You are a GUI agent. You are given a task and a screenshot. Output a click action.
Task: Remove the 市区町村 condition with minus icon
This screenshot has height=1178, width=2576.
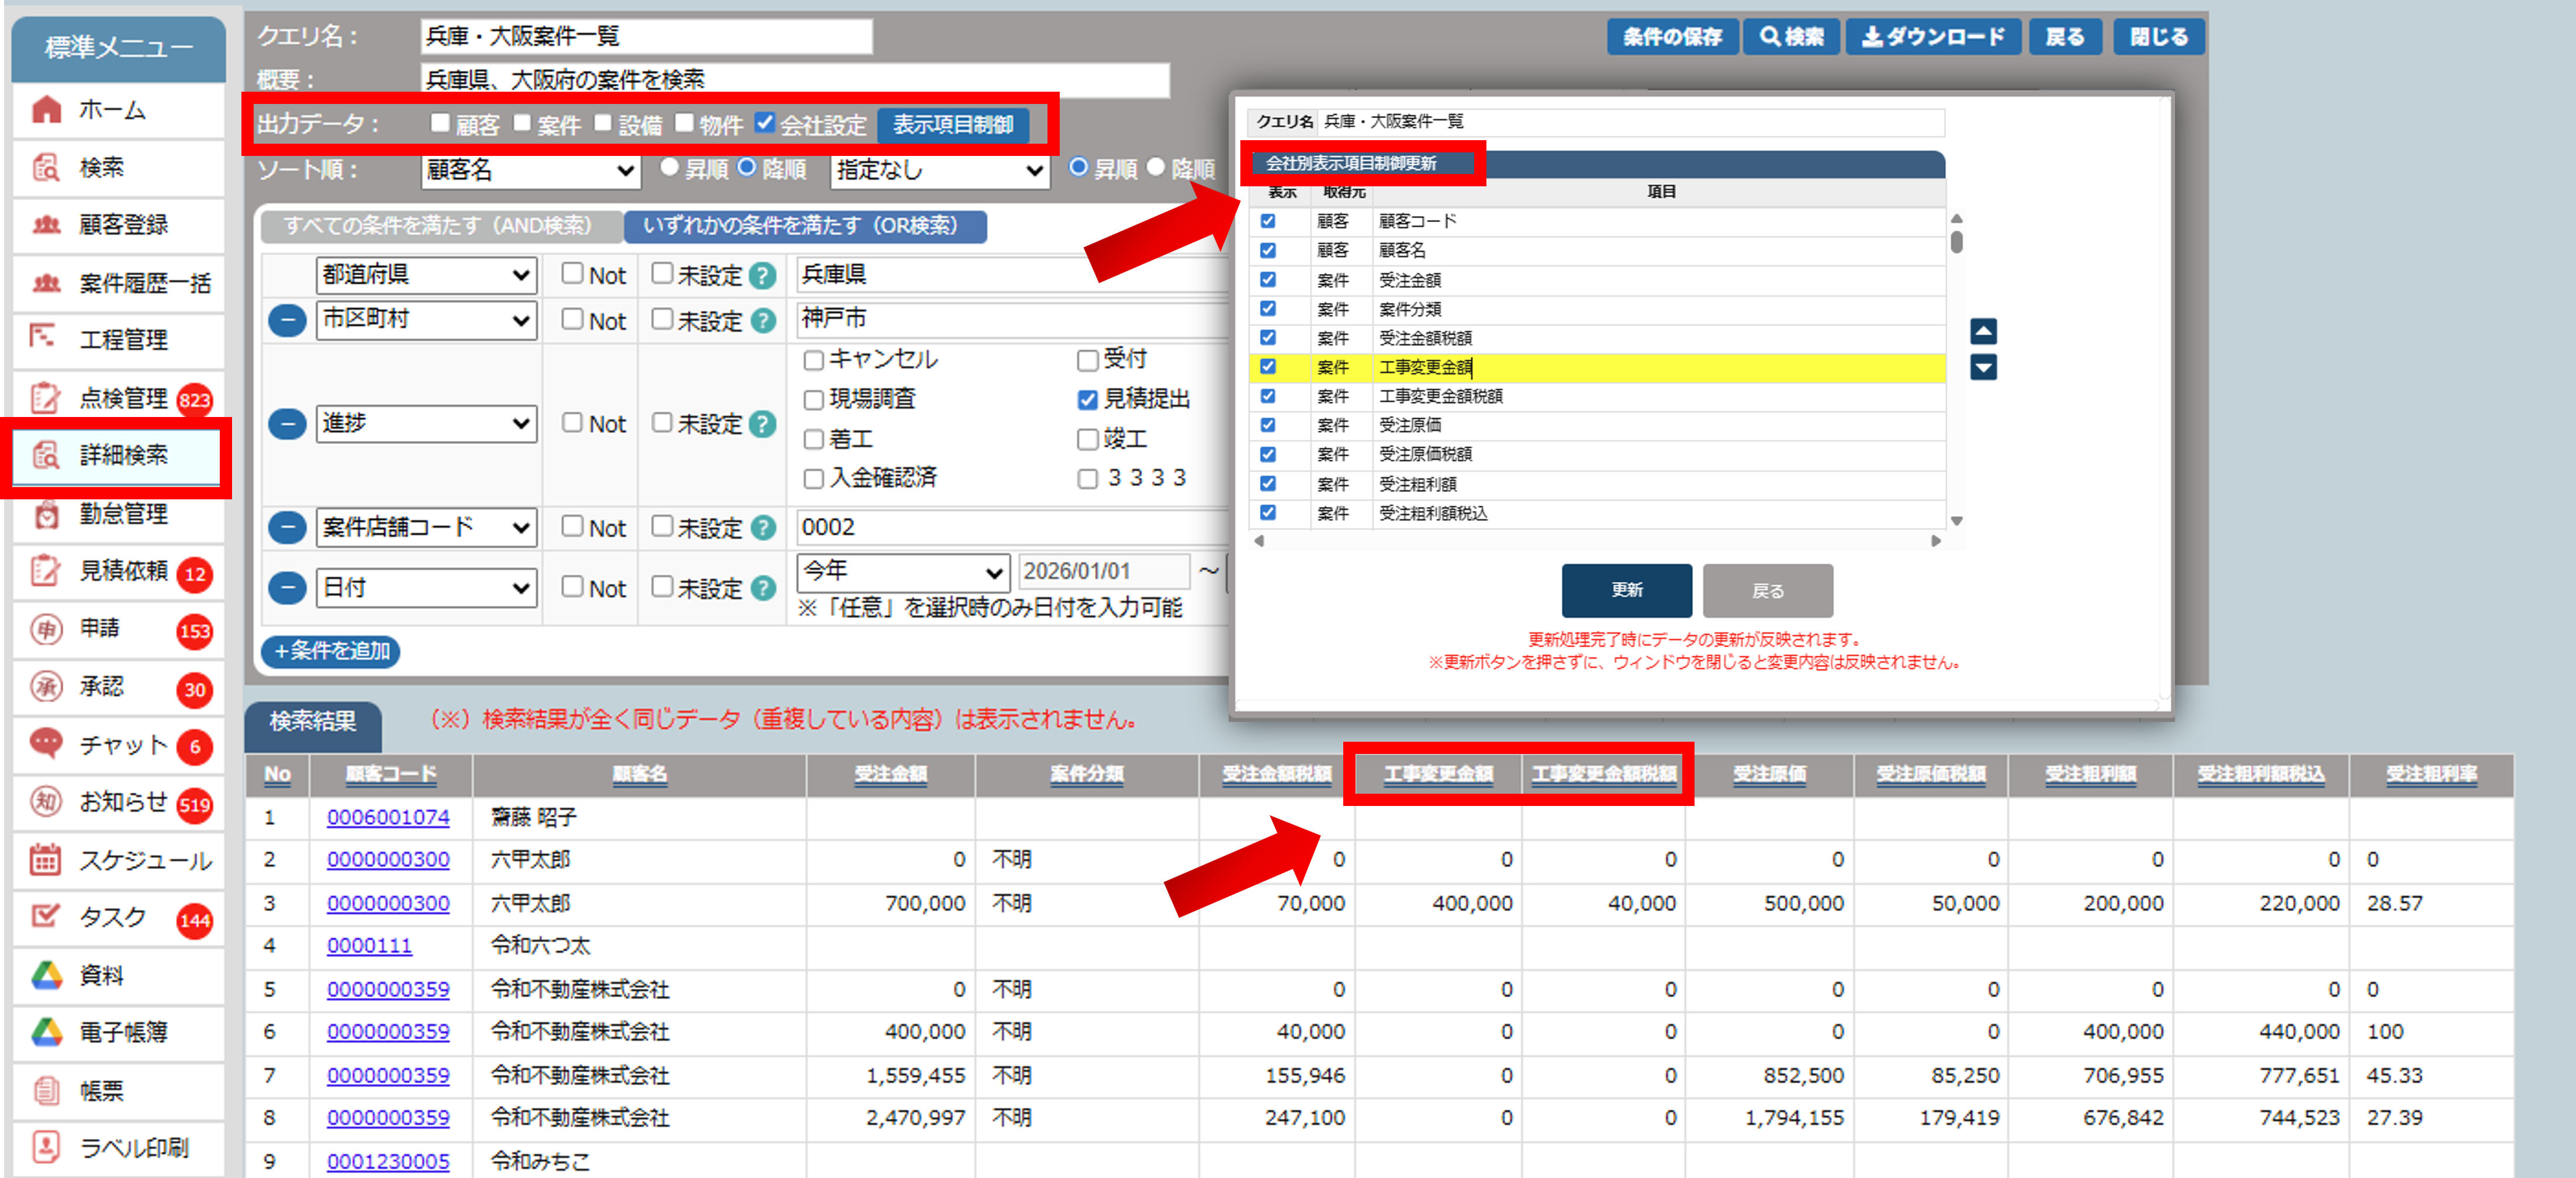[287, 321]
